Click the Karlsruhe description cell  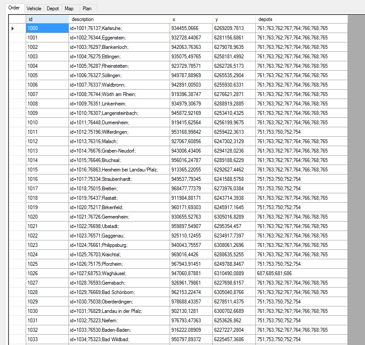[119, 28]
